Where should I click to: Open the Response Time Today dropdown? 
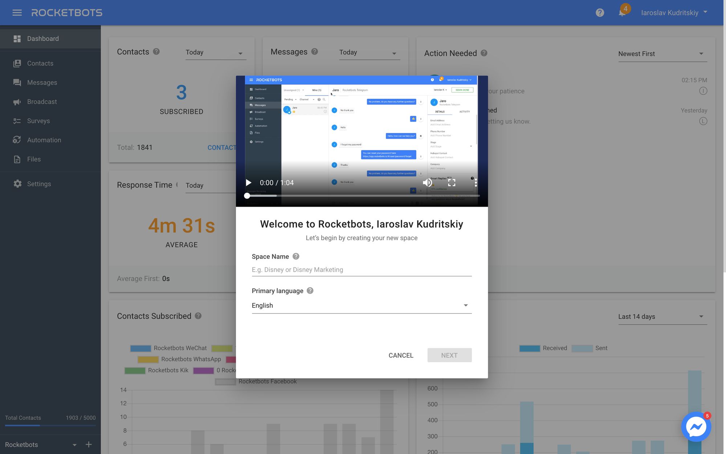coord(211,186)
